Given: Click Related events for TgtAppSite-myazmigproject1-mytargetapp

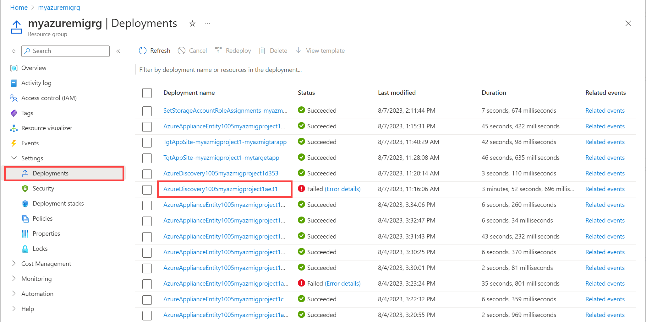Looking at the screenshot, I should pos(605,158).
